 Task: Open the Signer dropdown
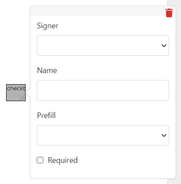click(103, 46)
